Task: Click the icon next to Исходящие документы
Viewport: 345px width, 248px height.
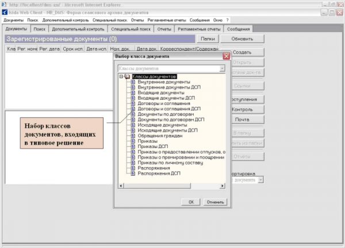Action: tap(133, 125)
